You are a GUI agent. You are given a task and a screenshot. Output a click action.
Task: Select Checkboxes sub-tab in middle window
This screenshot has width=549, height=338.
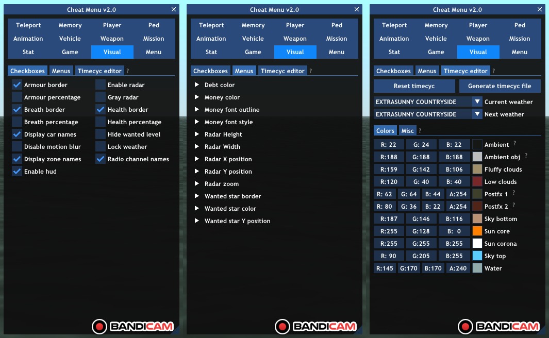[x=210, y=71]
